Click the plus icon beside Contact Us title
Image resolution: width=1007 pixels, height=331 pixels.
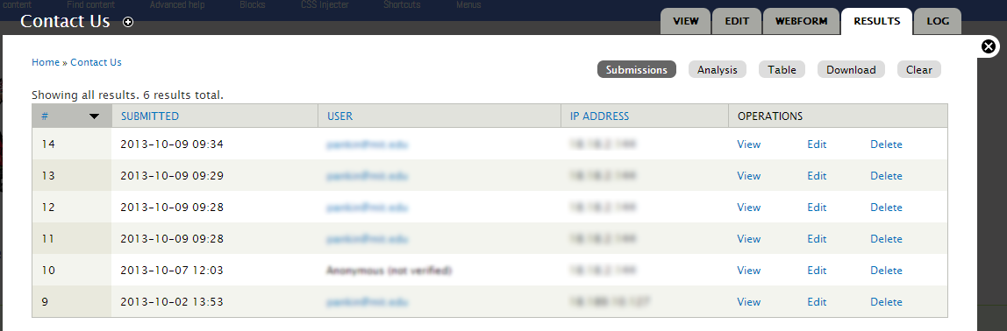pyautogui.click(x=128, y=23)
